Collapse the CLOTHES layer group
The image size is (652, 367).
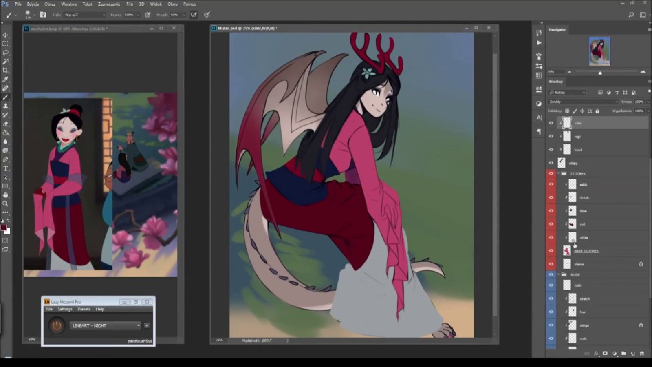coord(559,173)
